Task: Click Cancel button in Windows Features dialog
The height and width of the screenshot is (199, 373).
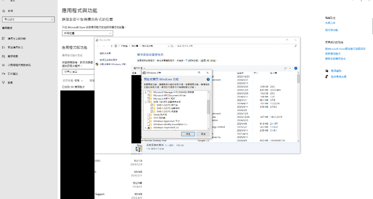Action: [x=203, y=134]
